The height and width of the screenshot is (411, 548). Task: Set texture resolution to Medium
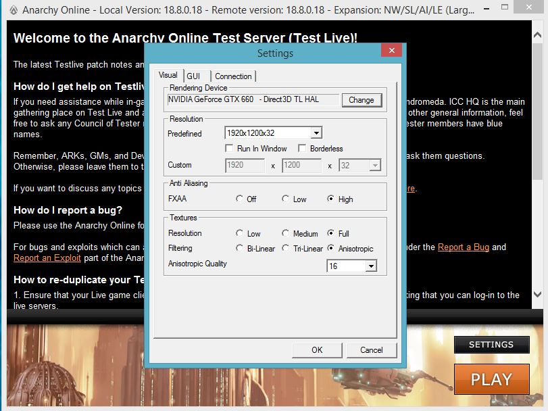[286, 233]
